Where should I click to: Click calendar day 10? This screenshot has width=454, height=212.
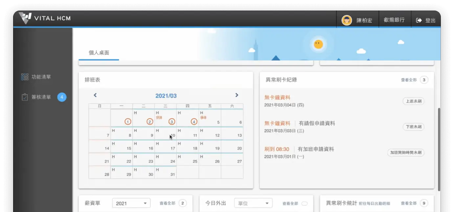pos(166,134)
